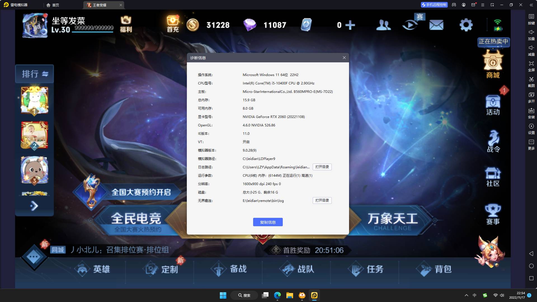Switch to the 首页 home tab
The width and height of the screenshot is (537, 302).
click(53, 5)
